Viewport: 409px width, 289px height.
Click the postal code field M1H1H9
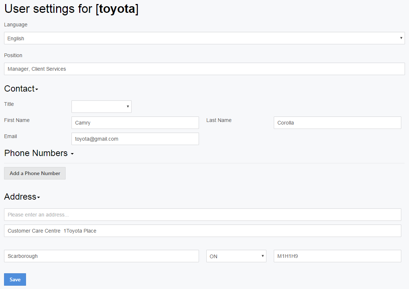click(337, 256)
